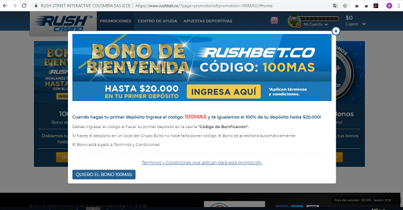Screen dimensions: 403x210
Task: Expand the Mi Cuenta dropdown
Action: click(315, 24)
